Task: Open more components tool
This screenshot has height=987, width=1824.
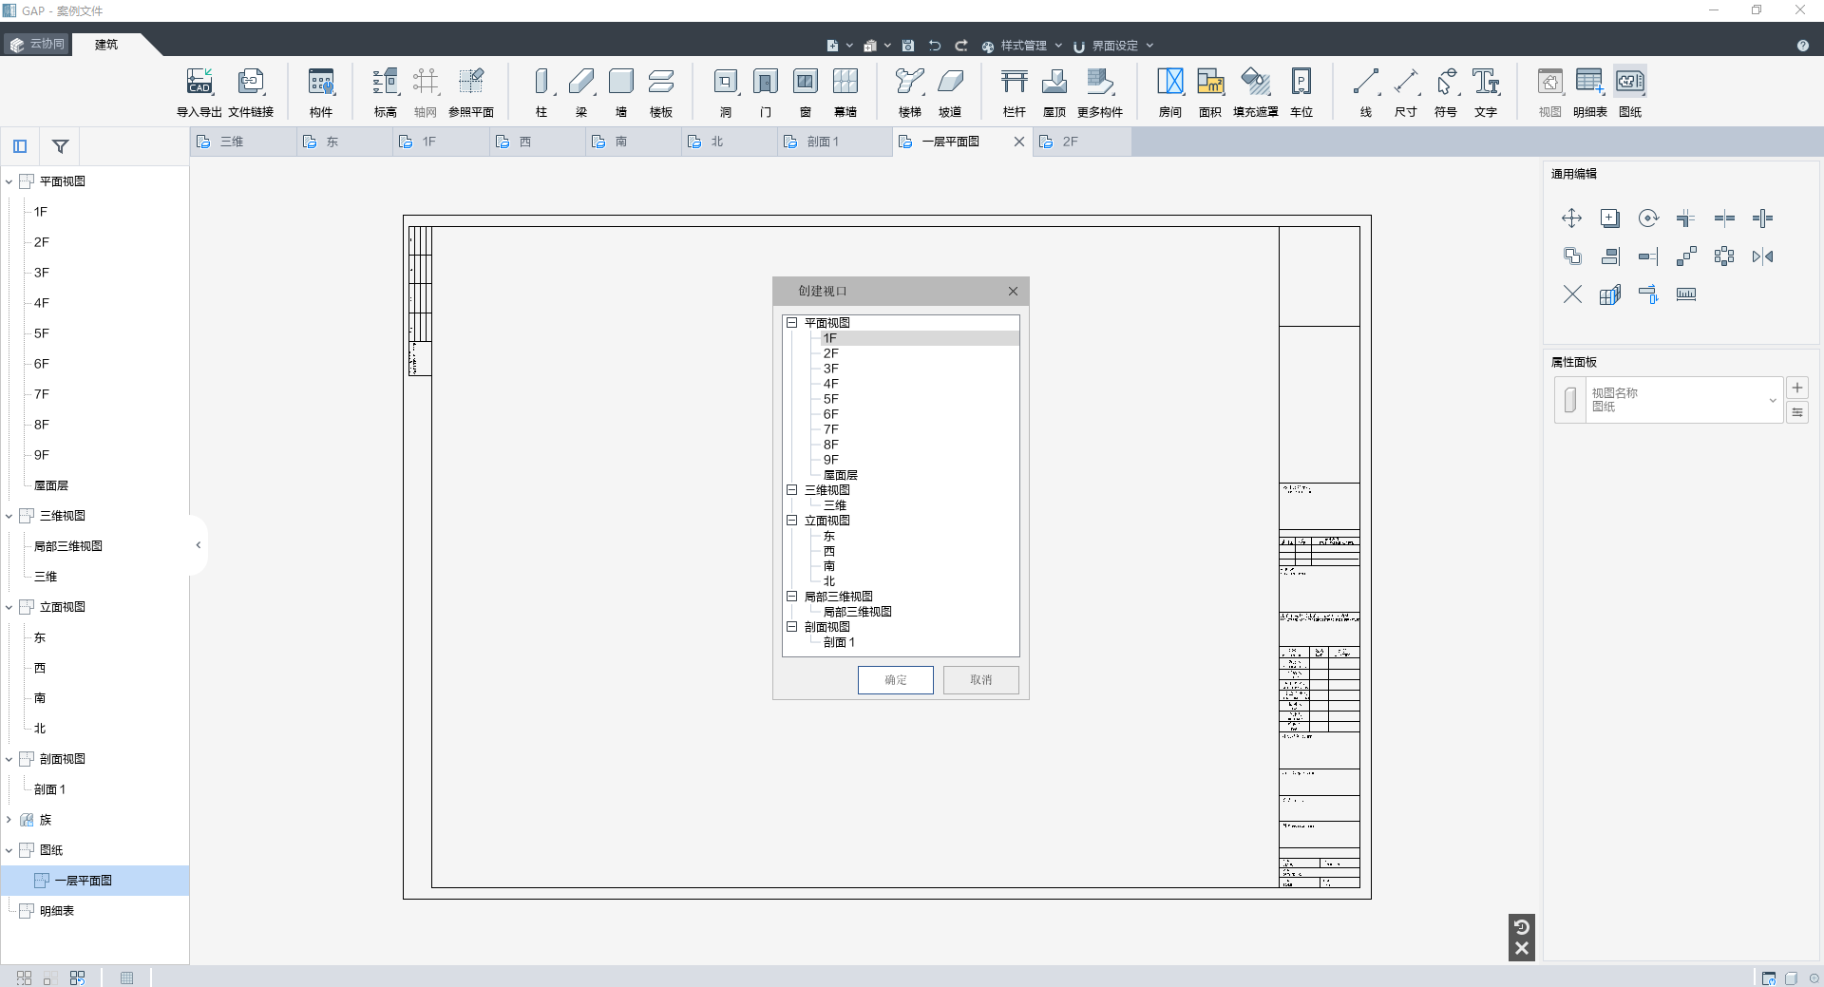Action: click(1100, 92)
